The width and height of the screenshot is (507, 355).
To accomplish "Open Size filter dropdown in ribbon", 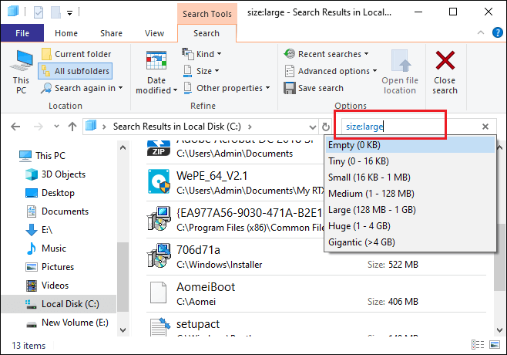I will coord(201,71).
